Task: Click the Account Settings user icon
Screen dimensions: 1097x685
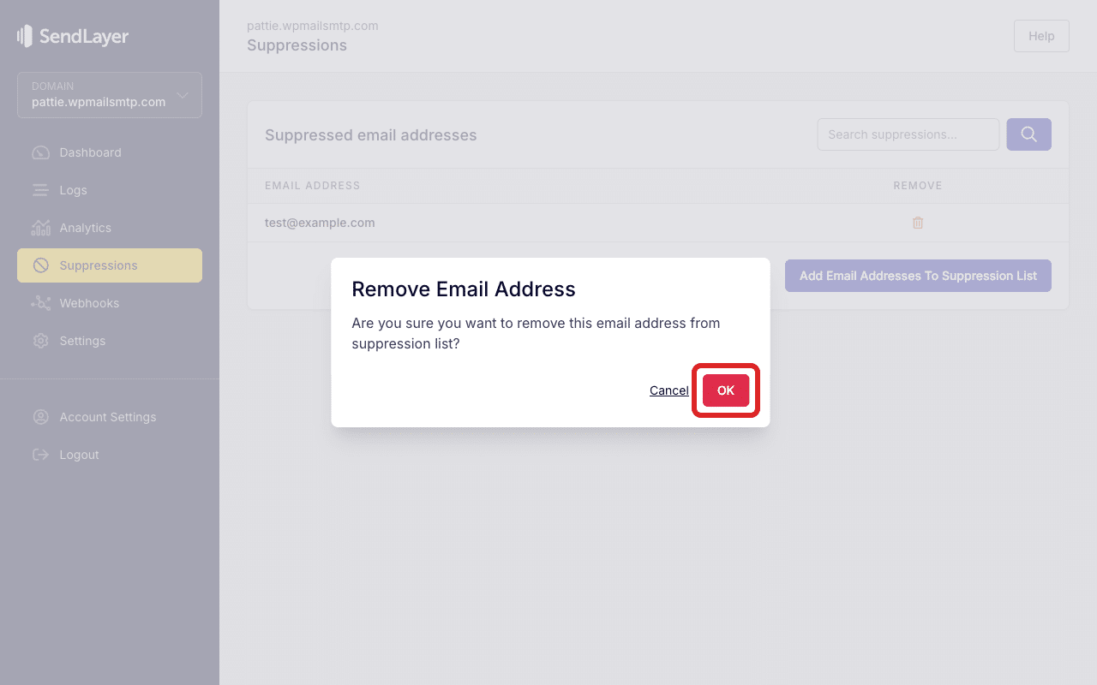Action: (40, 417)
